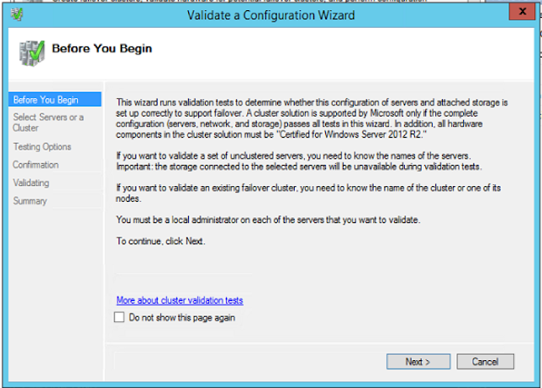Go to Select Servers or a Cluster step
This screenshot has height=388, width=542.
[48, 123]
